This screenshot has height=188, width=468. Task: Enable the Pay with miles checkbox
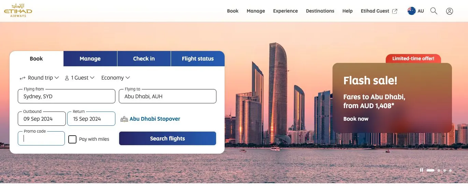72,139
